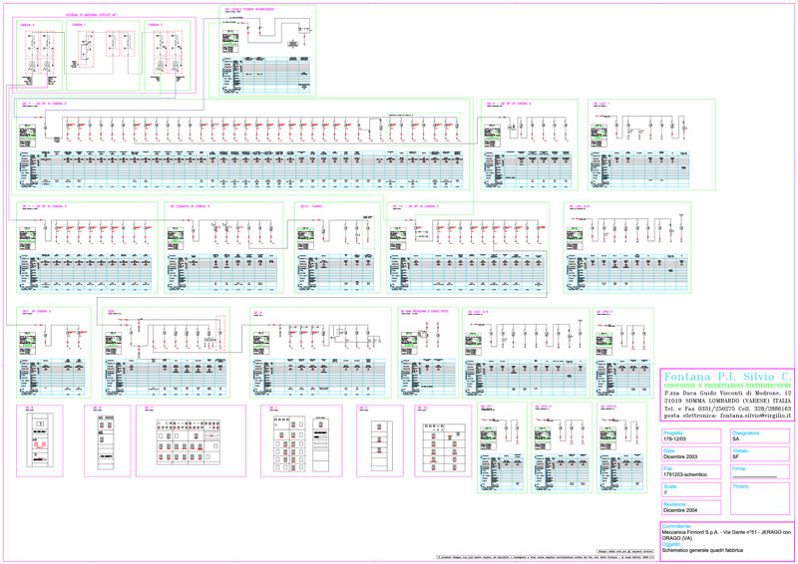Click the 'Oggetto:' label

pyautogui.click(x=671, y=544)
